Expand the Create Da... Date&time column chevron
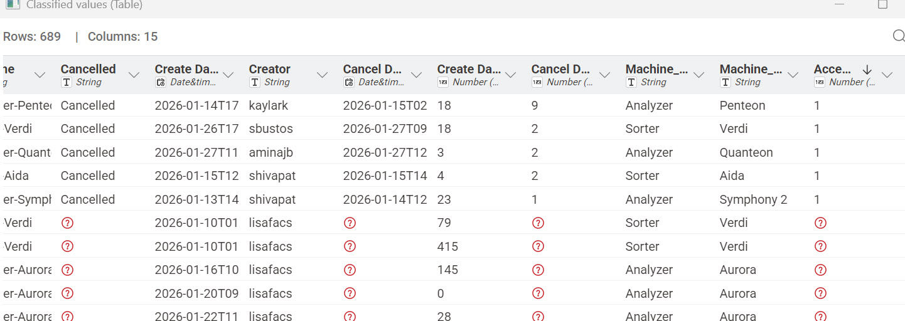The image size is (905, 321). pyautogui.click(x=228, y=75)
